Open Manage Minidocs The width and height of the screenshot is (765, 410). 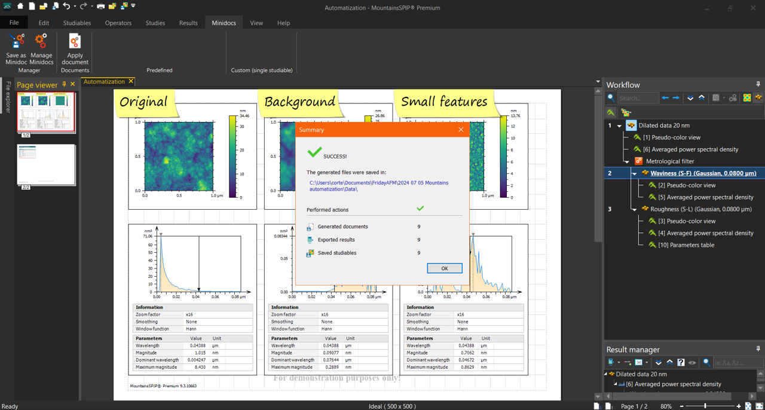[x=41, y=49]
